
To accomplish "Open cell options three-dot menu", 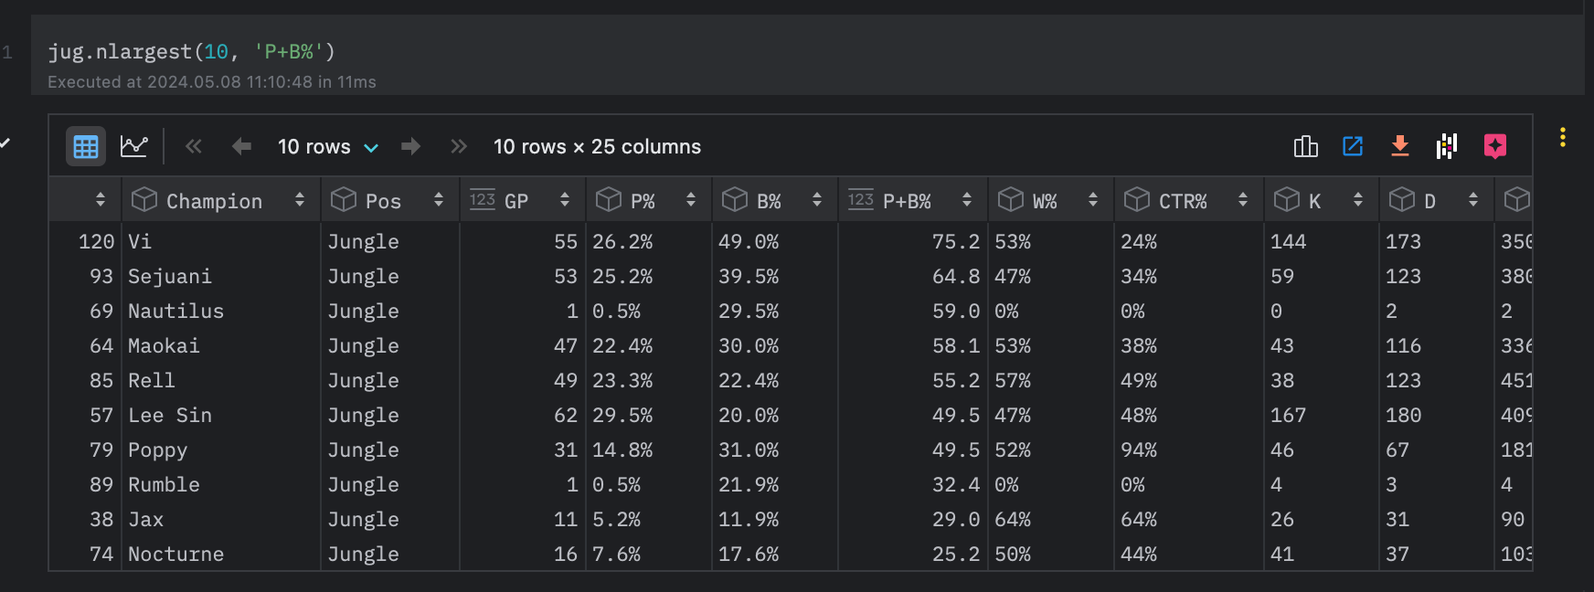I will (1563, 137).
